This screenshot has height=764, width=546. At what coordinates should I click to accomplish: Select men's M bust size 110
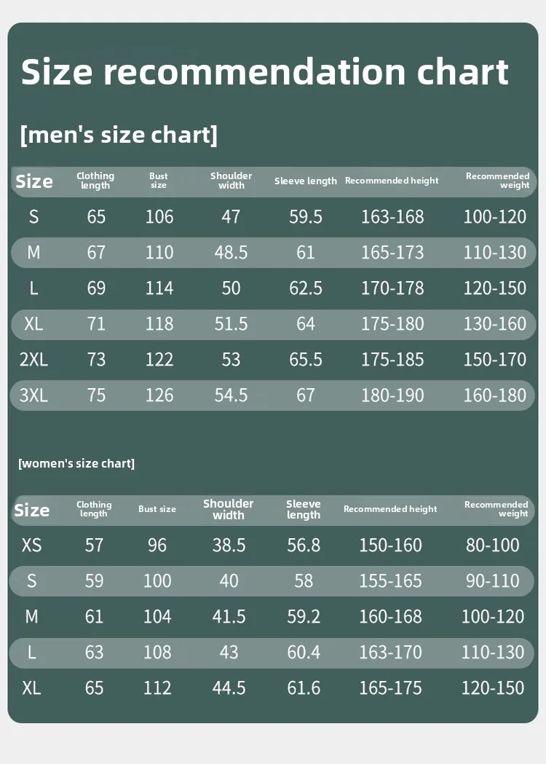point(159,253)
